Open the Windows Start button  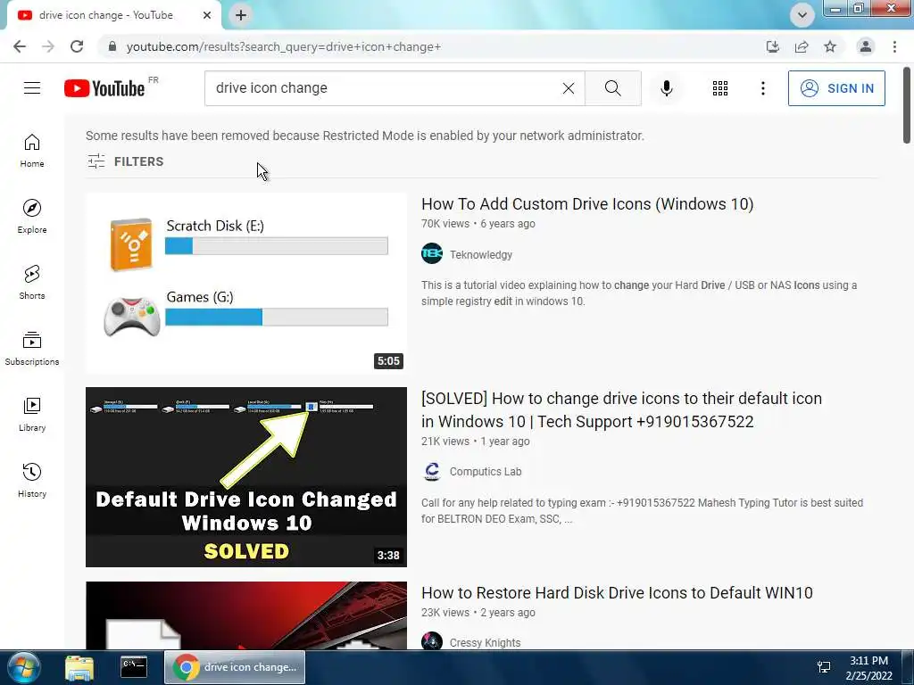tap(23, 667)
